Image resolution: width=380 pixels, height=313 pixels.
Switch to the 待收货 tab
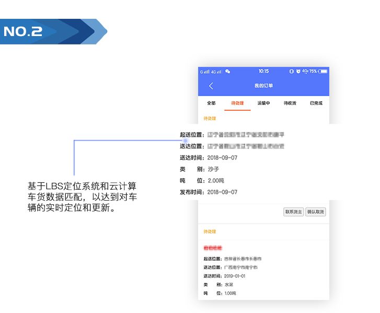click(290, 103)
